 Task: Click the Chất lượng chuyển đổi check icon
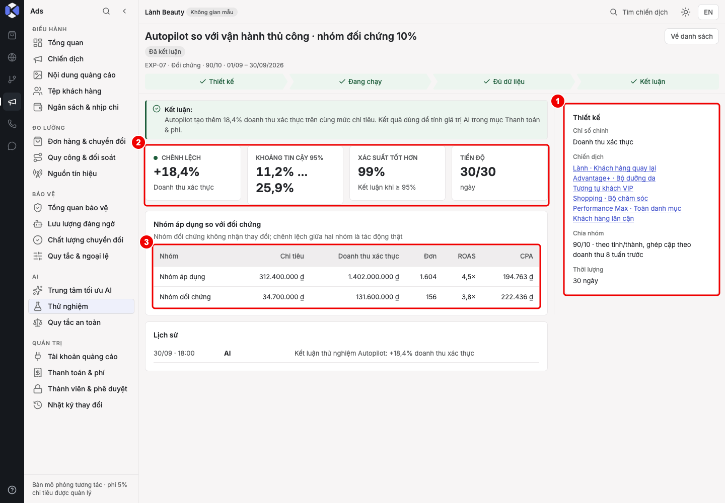(x=38, y=240)
